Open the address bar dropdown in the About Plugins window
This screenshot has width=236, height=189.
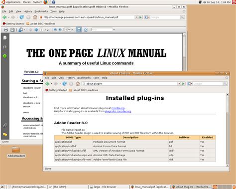[179, 84]
